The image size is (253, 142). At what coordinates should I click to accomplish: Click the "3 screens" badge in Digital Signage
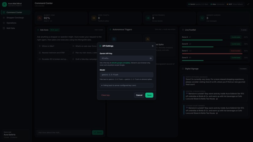tap(243, 69)
